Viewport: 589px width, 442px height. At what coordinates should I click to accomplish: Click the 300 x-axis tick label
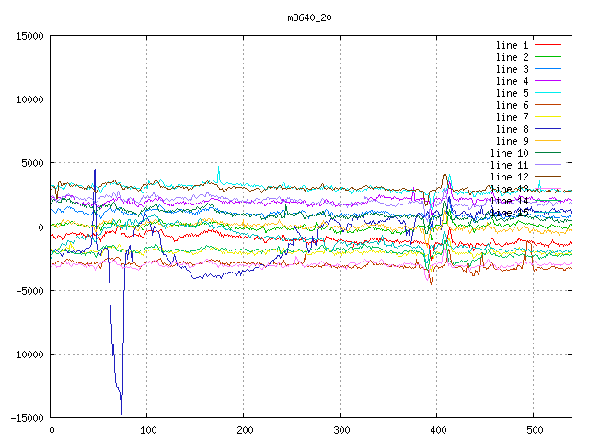(341, 430)
